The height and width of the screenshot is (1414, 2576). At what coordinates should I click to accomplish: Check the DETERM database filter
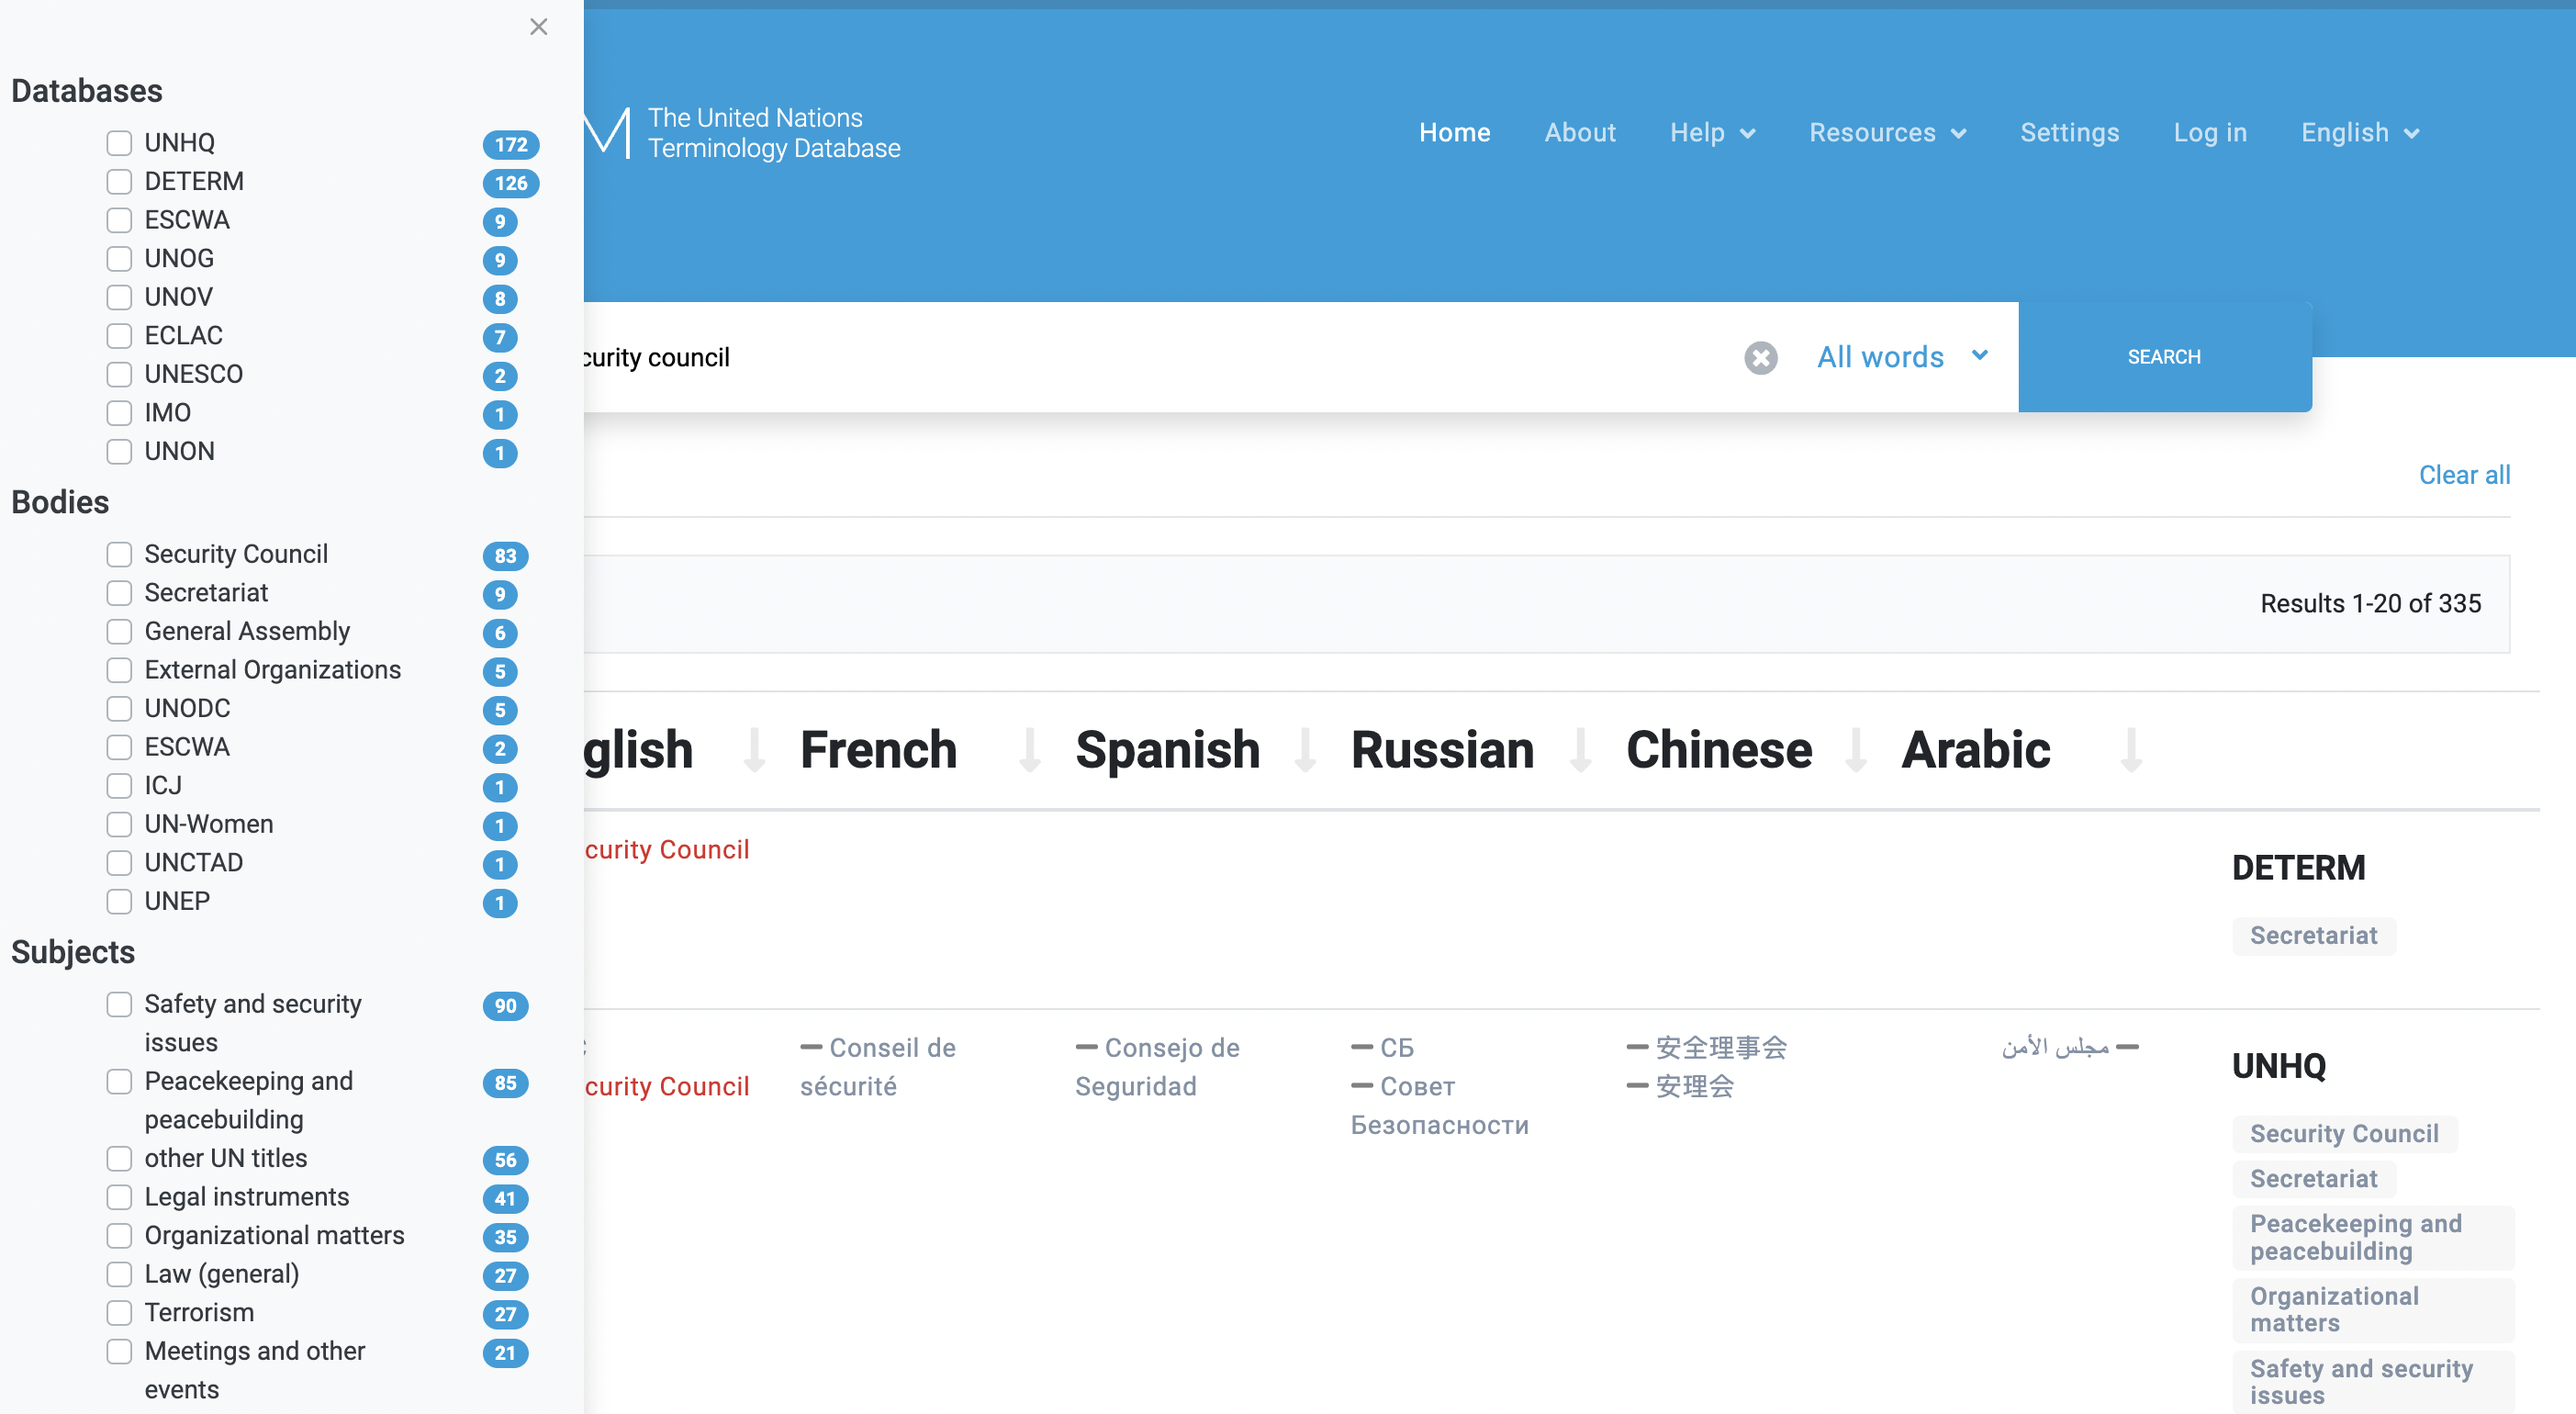point(119,182)
